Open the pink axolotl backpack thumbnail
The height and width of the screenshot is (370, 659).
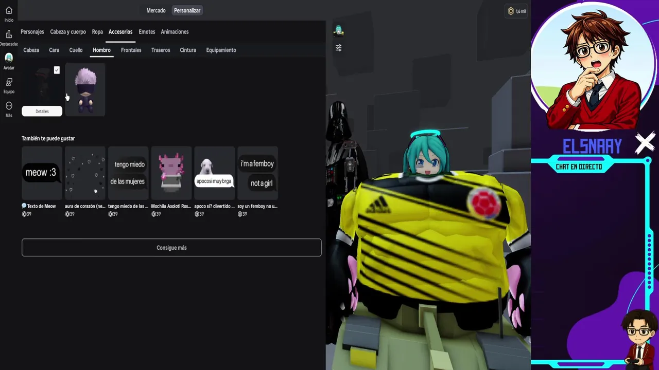171,173
